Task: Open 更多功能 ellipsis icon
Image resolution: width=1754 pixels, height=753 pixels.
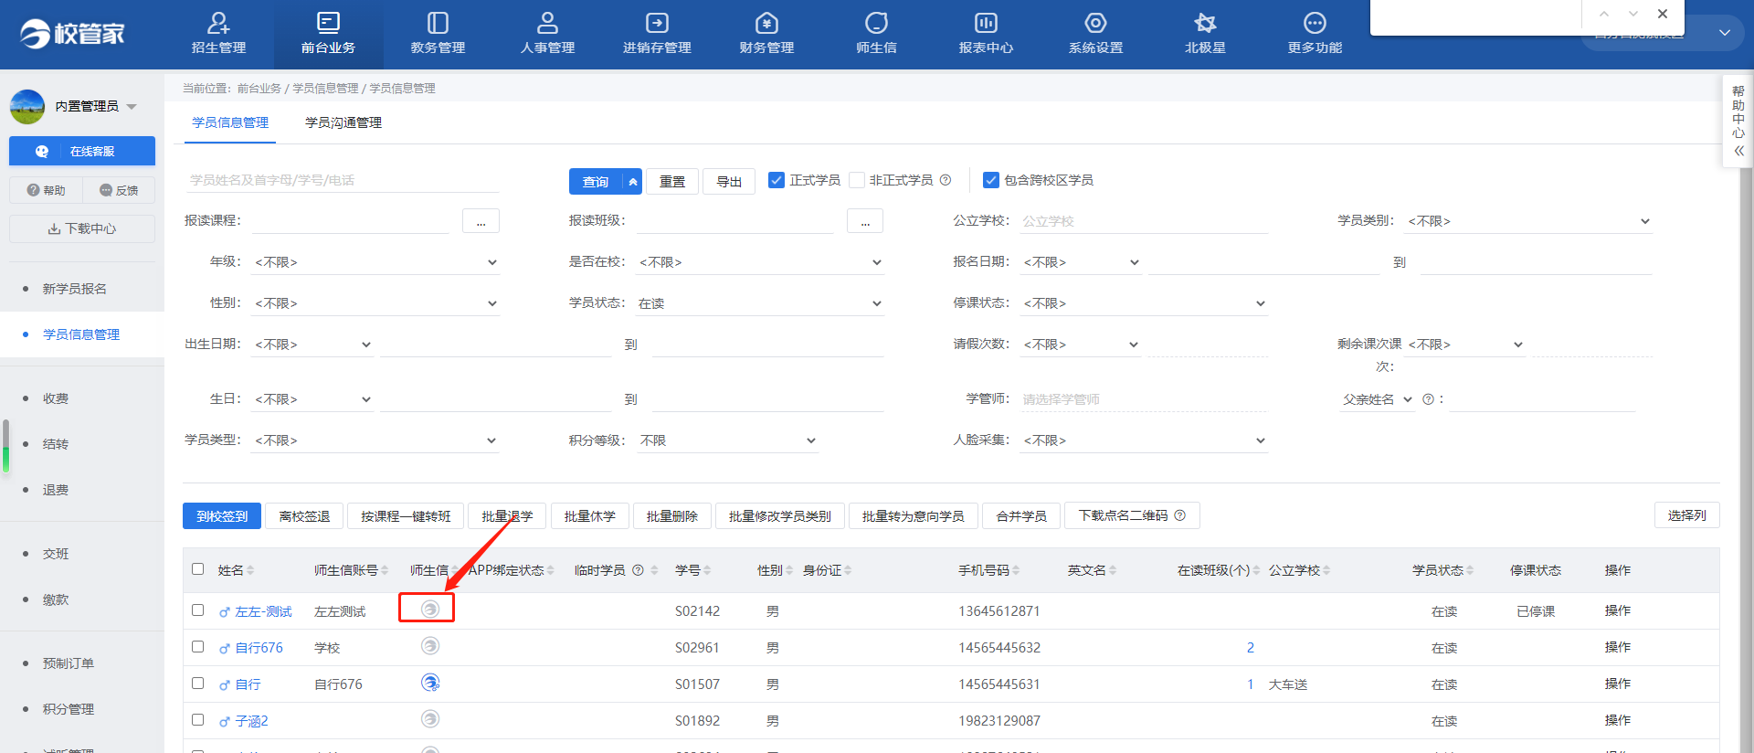Action: click(1315, 23)
